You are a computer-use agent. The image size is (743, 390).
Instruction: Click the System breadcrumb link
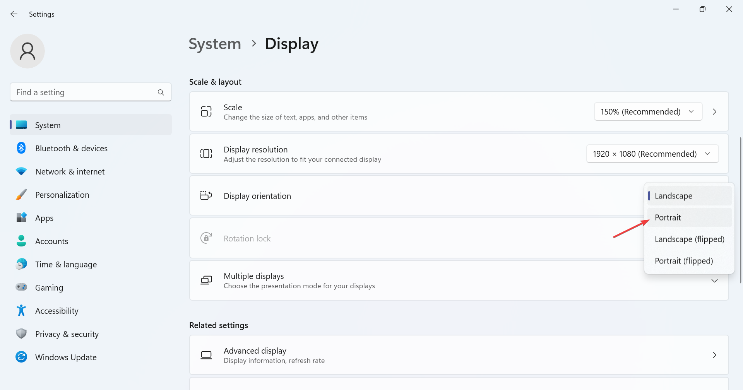point(215,44)
